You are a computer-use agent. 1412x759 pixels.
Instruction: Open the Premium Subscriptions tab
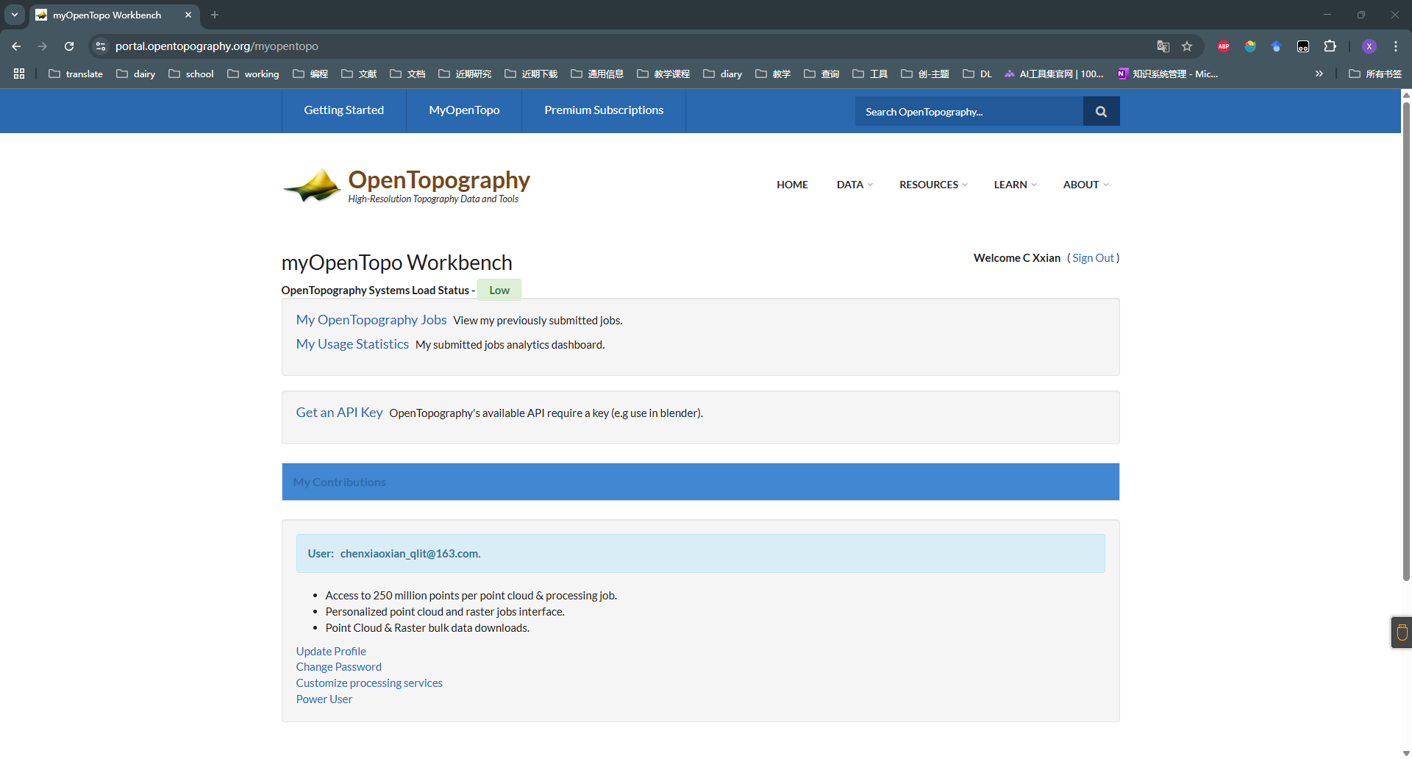pyautogui.click(x=604, y=110)
